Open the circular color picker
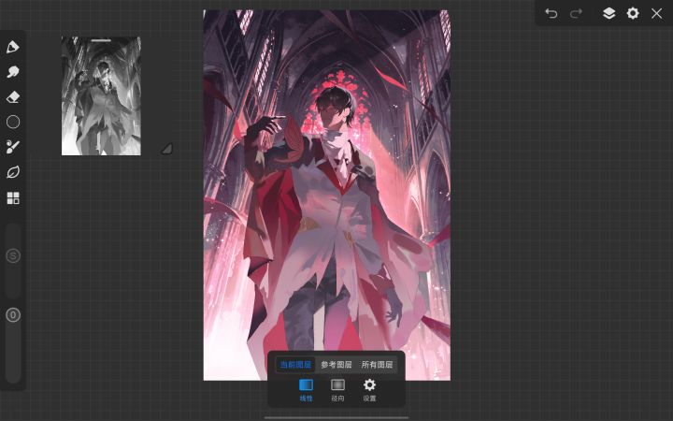 tap(13, 122)
